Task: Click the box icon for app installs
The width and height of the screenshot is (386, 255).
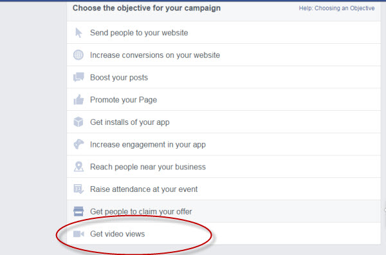Action: (78, 122)
